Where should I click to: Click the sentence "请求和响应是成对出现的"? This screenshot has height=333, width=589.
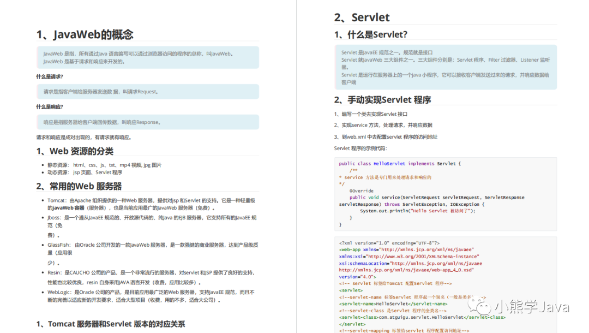[x=84, y=138]
